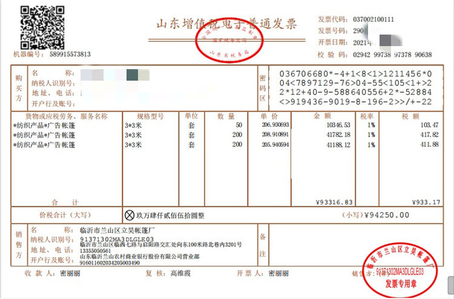Click tax amount 103.47
Screen dimensions: 454x299
pyautogui.click(x=430, y=125)
